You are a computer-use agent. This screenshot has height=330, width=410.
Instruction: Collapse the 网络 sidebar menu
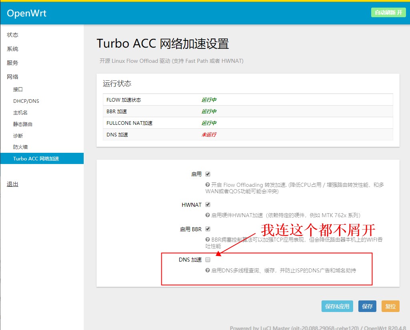coord(12,77)
